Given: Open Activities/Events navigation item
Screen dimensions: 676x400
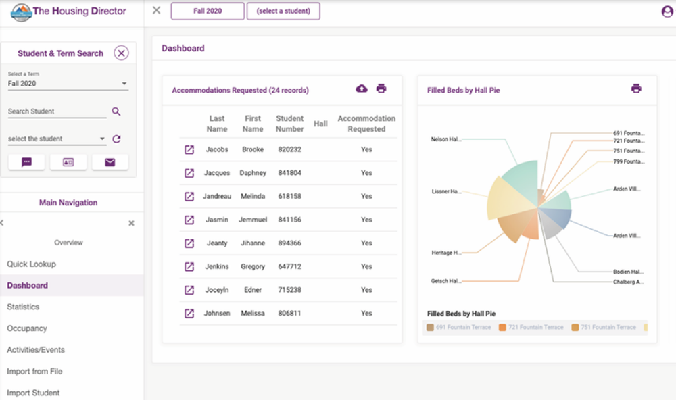Looking at the screenshot, I should 36,350.
